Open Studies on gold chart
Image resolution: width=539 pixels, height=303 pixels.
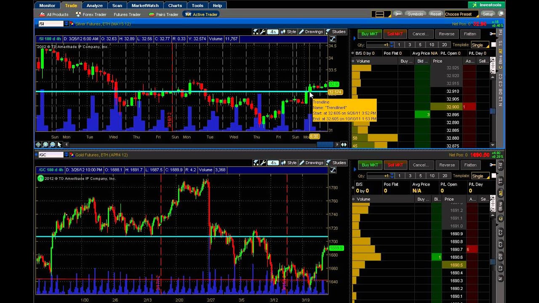pos(336,163)
